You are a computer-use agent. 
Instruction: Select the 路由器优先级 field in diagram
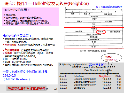[x=115, y=32]
